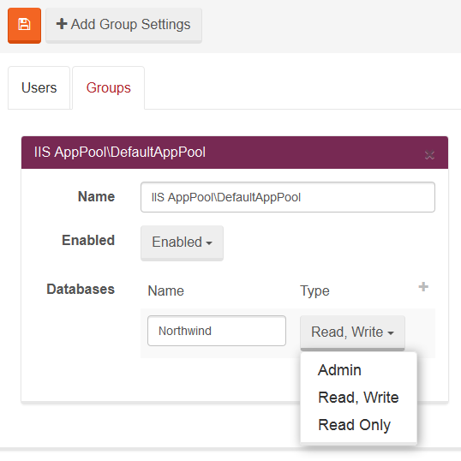Choose Read, Write from the type menu
Image resolution: width=461 pixels, height=461 pixels.
tap(358, 398)
